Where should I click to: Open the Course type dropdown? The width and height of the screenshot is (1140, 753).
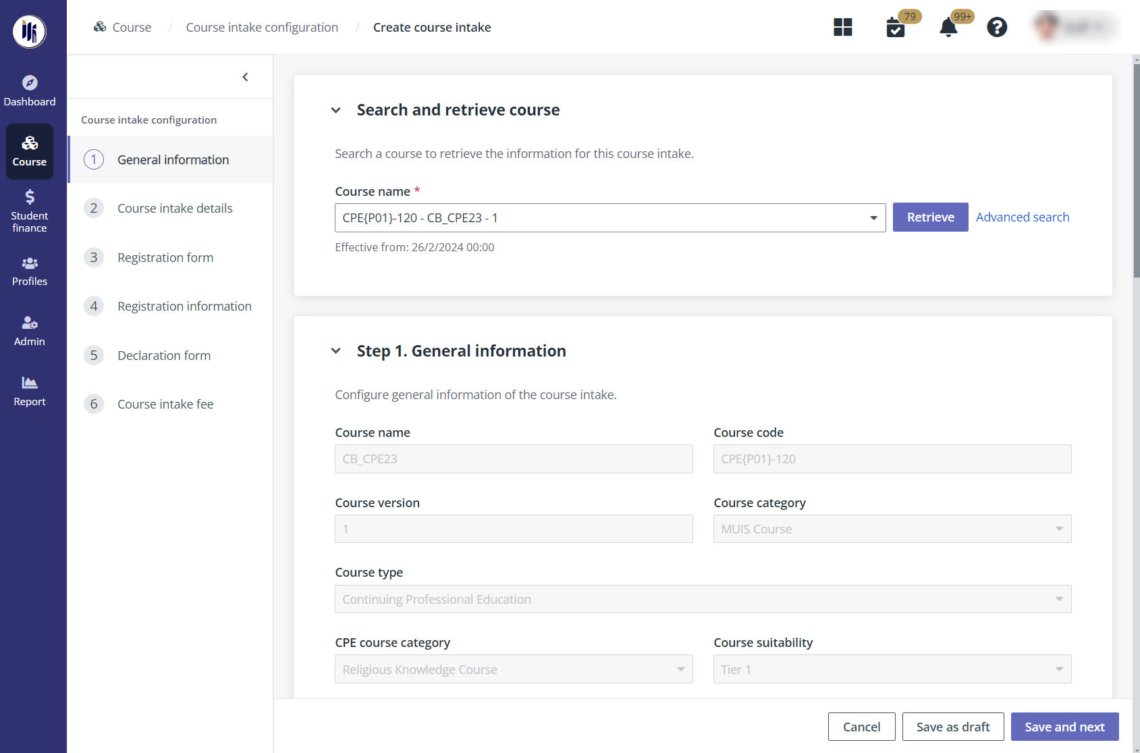703,599
